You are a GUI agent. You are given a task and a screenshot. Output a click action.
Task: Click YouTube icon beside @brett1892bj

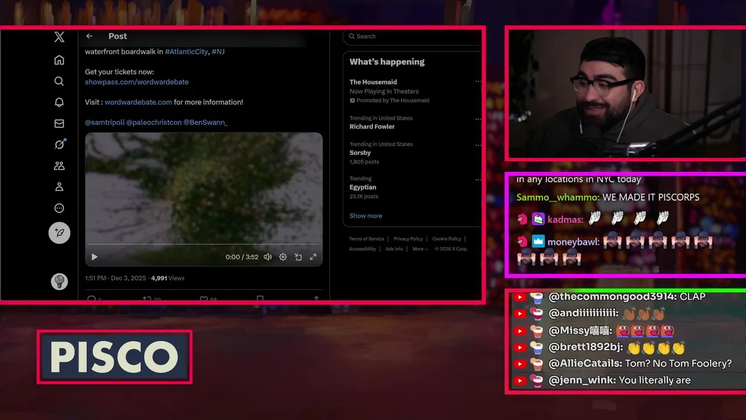(520, 348)
